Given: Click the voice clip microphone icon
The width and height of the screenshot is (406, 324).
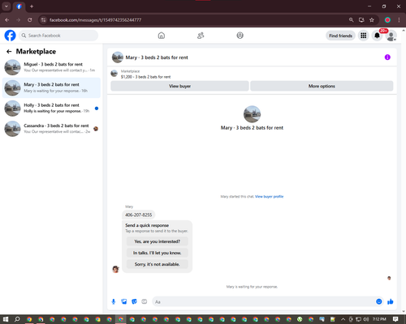Looking at the screenshot, I should pyautogui.click(x=114, y=301).
